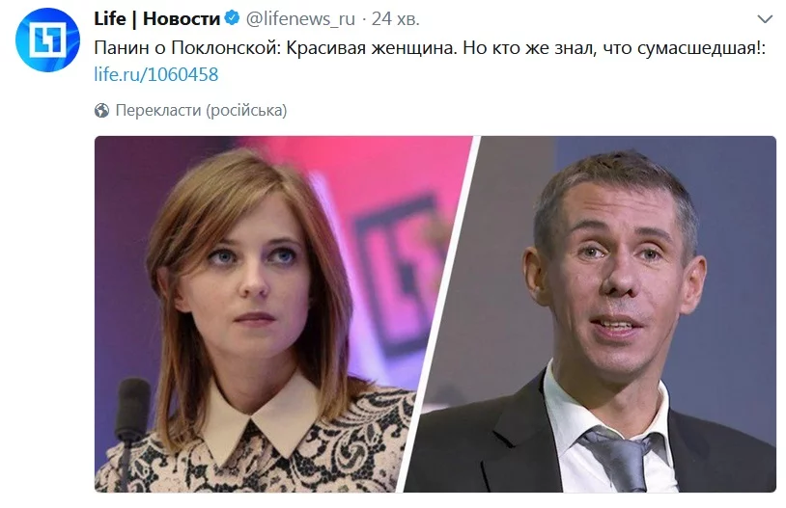This screenshot has height=508, width=786.
Task: Click the blue verified badge
Action: click(x=232, y=18)
